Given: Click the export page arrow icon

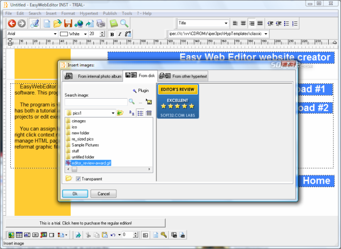Looking at the screenshot, I should click(x=90, y=24).
